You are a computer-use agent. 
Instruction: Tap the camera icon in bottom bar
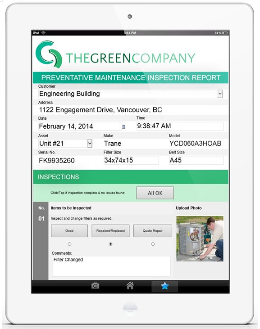95,285
